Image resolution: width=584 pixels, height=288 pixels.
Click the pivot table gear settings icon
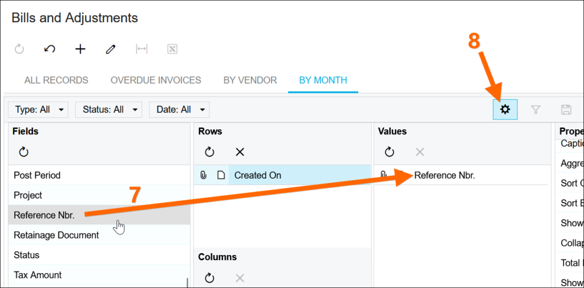pos(505,109)
